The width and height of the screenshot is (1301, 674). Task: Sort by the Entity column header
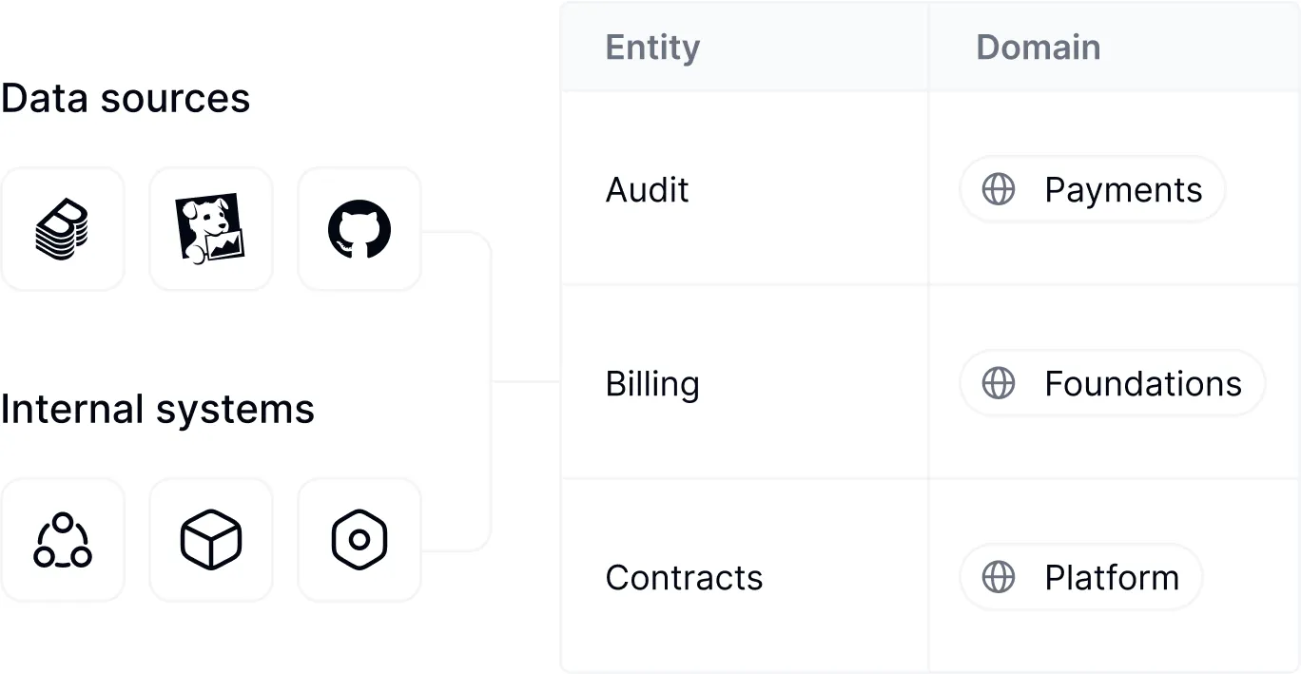(652, 48)
